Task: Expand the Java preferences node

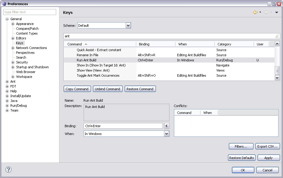Action: coord(7,101)
